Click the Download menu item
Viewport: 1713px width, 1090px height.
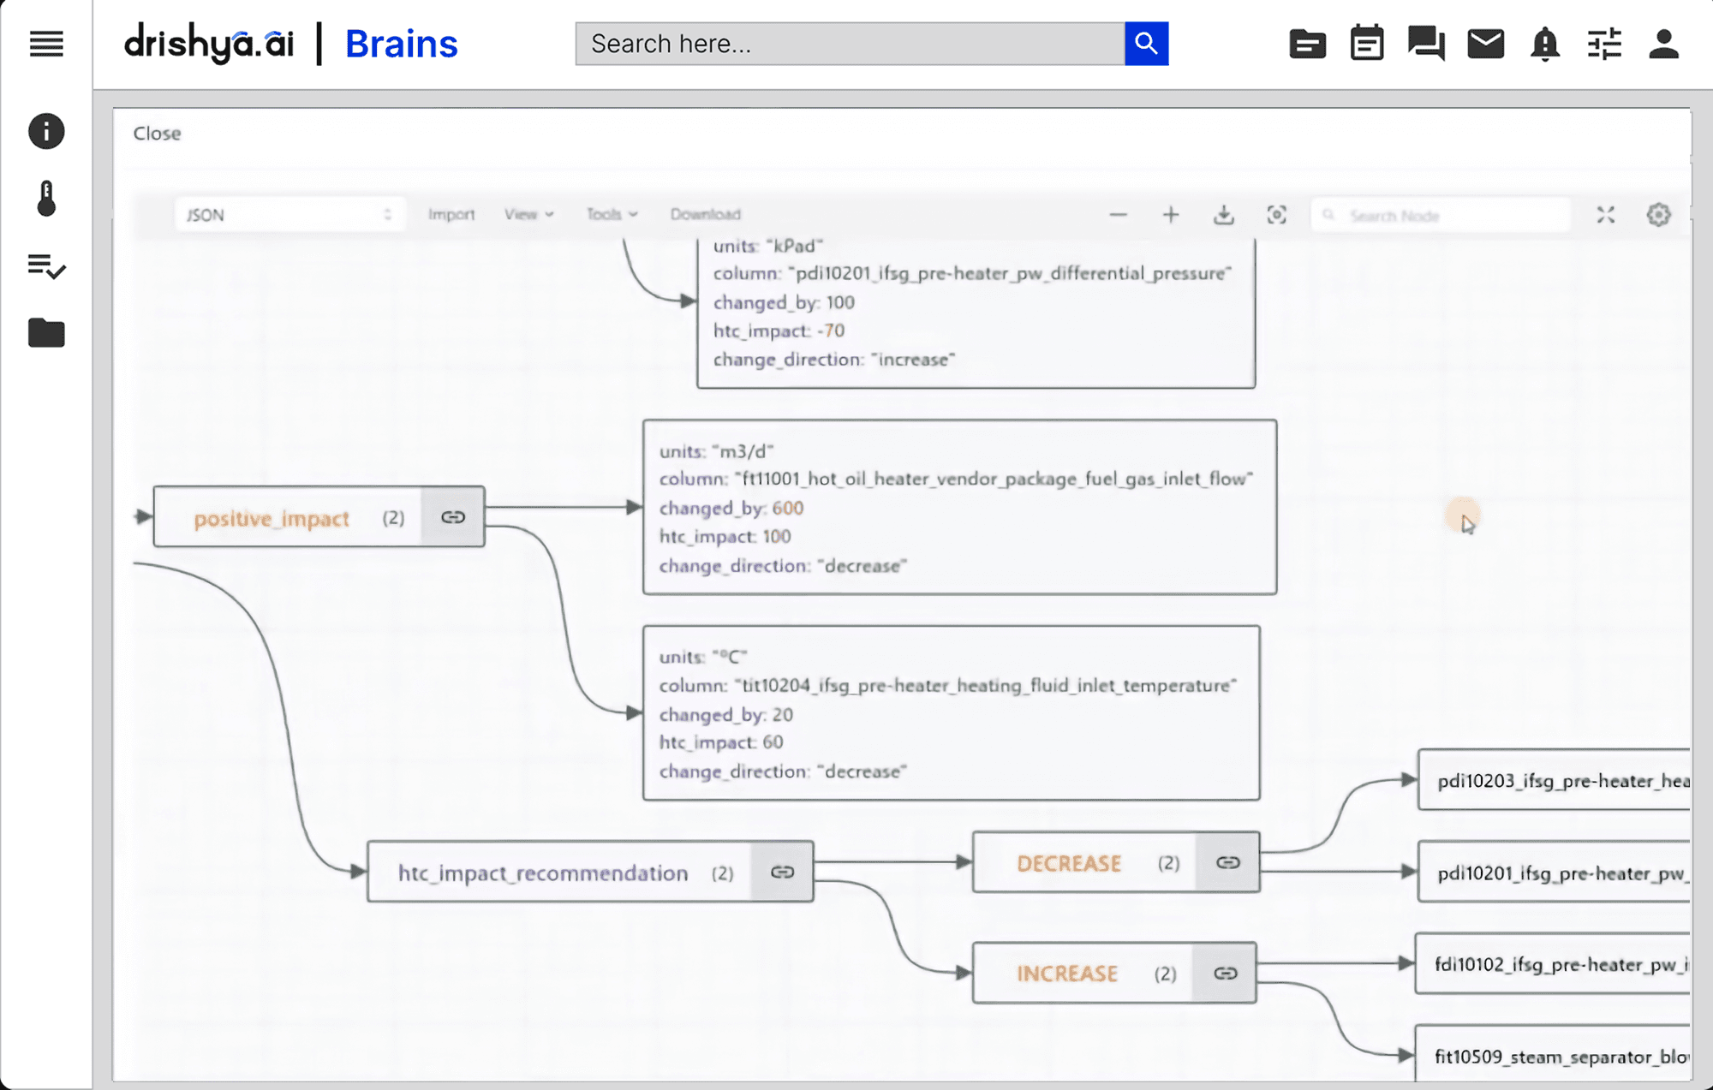[705, 214]
